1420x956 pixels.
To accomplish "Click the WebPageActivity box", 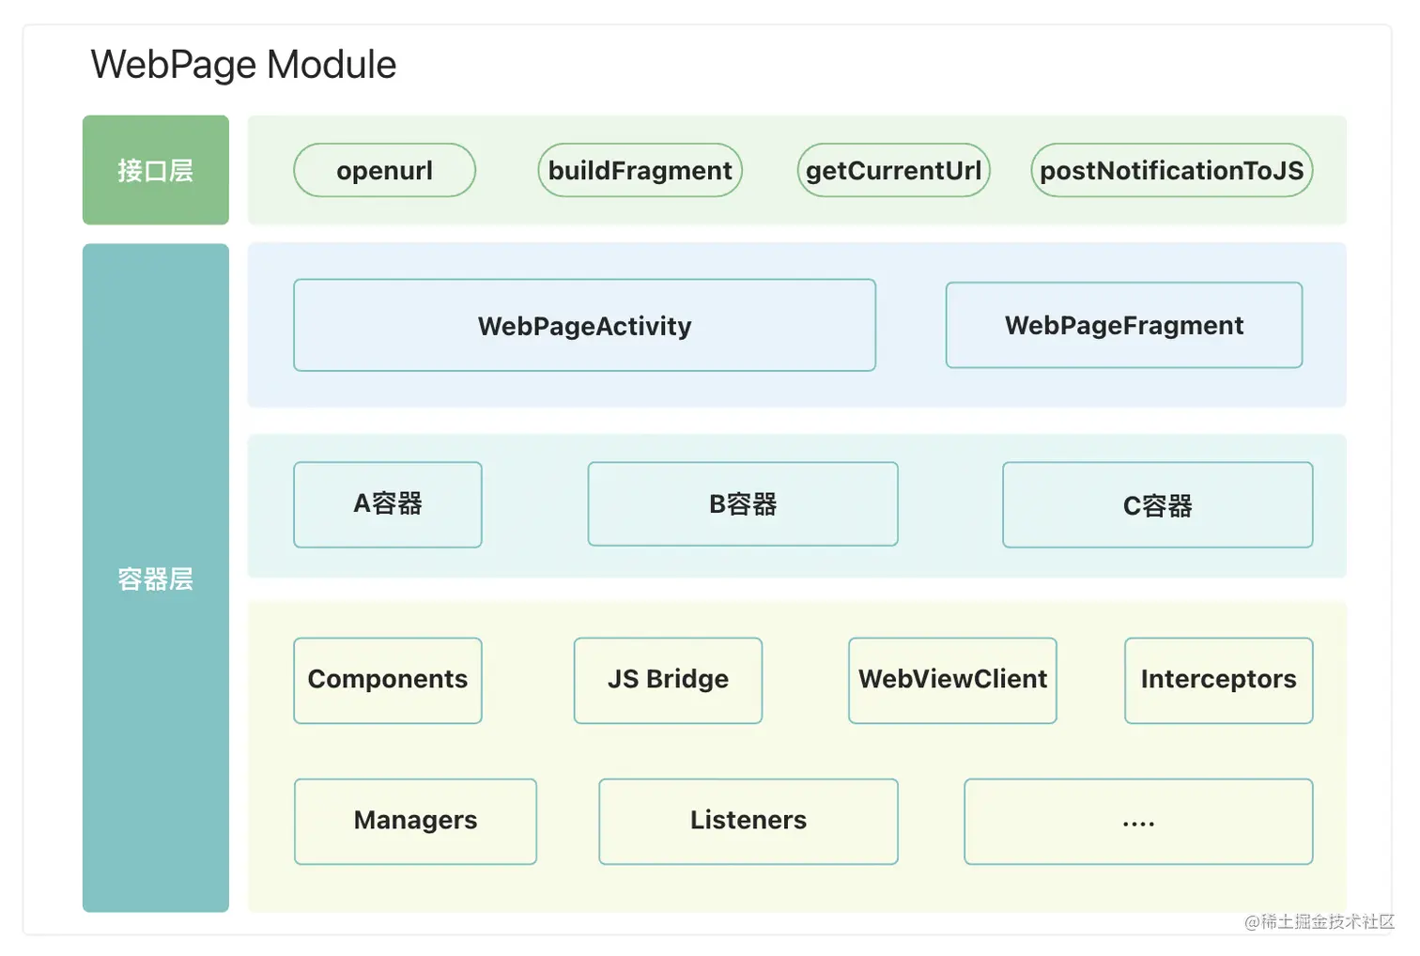I will [x=584, y=325].
